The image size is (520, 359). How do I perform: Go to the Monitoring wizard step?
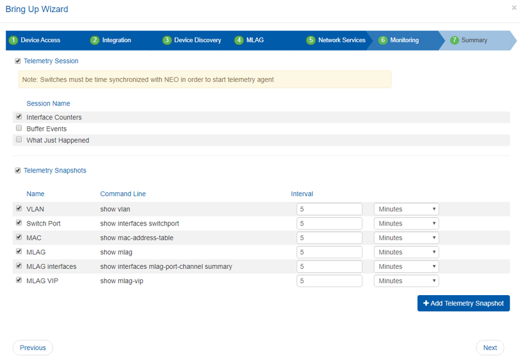pos(404,40)
